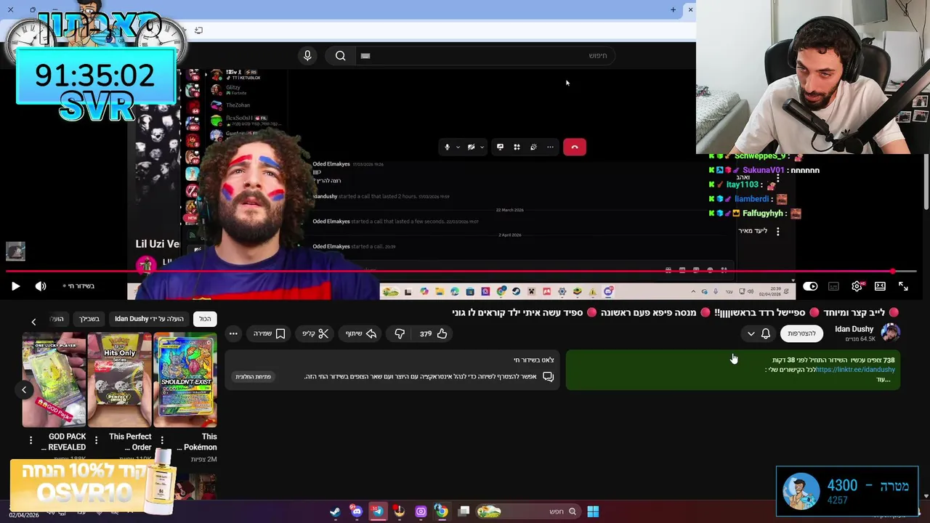
Task: Select the 'הכול' filter chip
Action: (205, 319)
